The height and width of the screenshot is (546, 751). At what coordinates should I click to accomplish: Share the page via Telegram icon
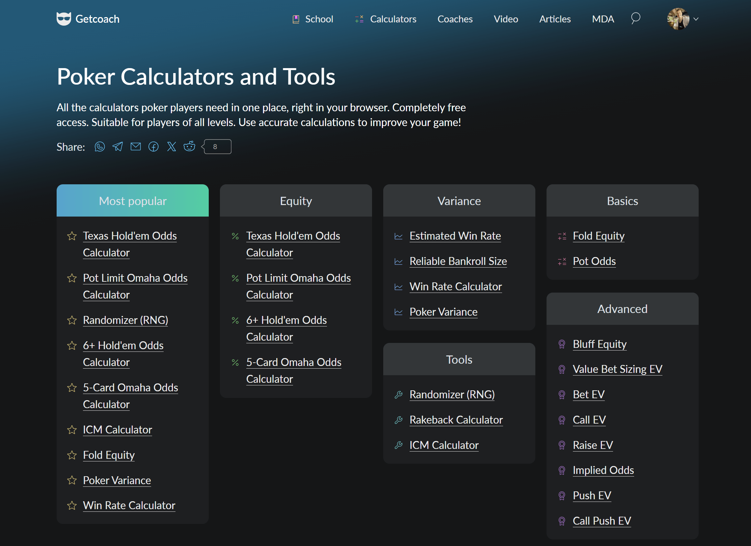click(118, 146)
